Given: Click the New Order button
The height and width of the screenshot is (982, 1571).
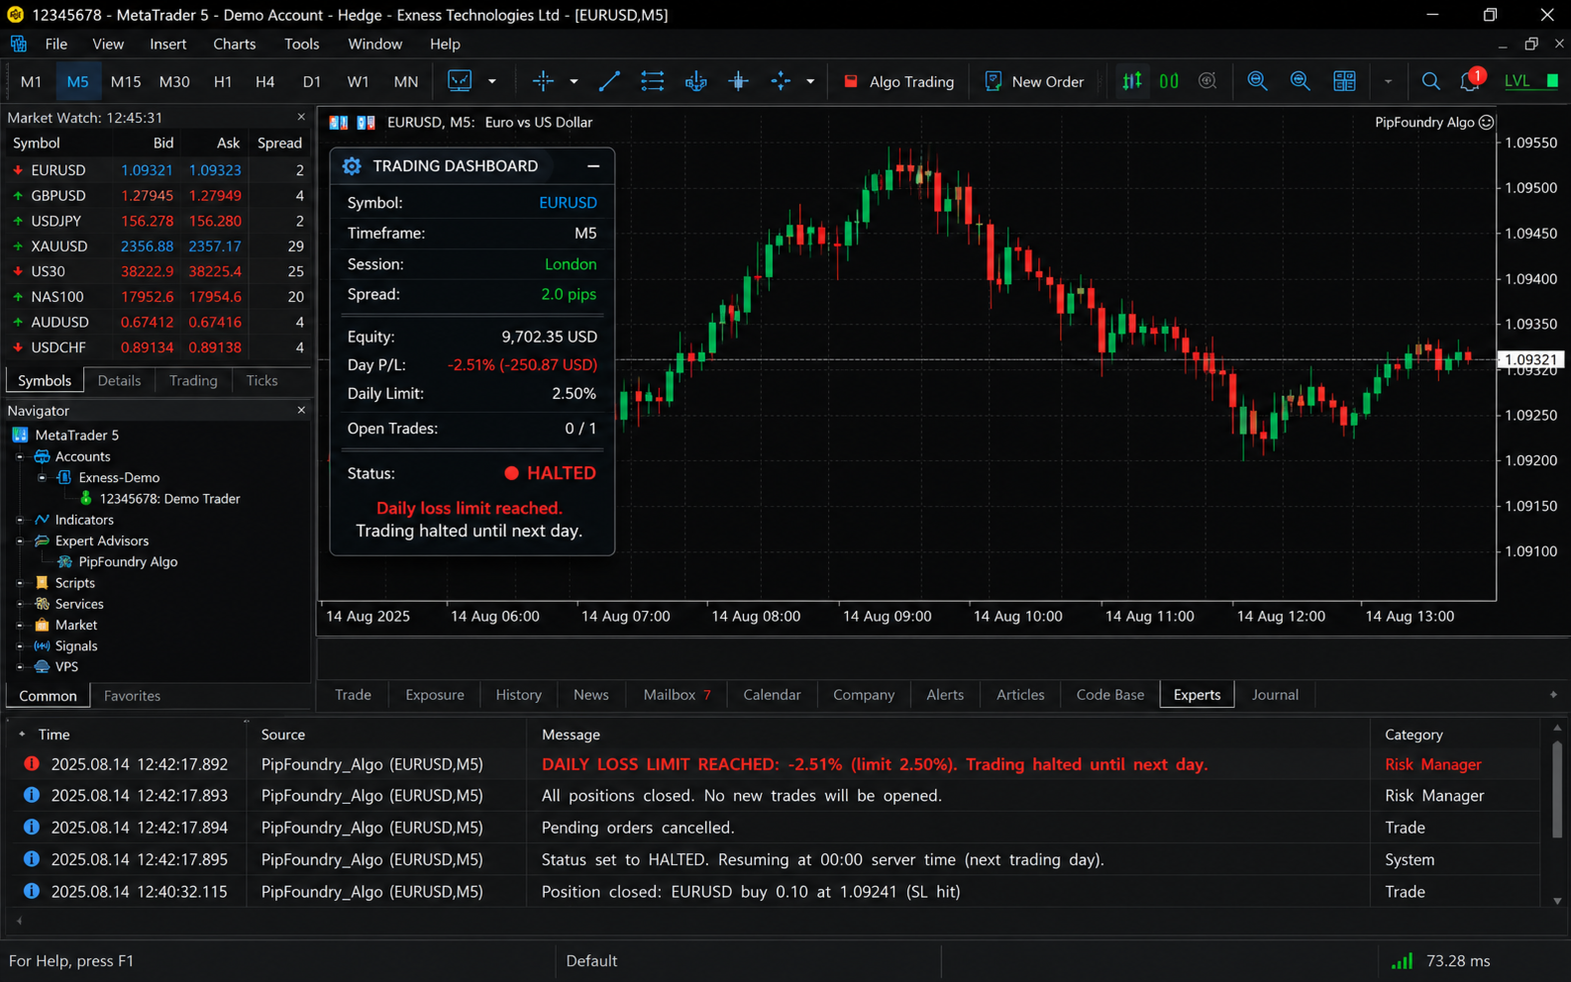Looking at the screenshot, I should coord(1034,81).
